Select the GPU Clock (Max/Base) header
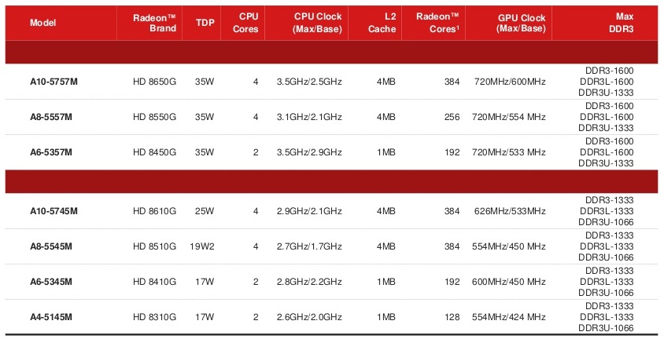 pos(522,24)
